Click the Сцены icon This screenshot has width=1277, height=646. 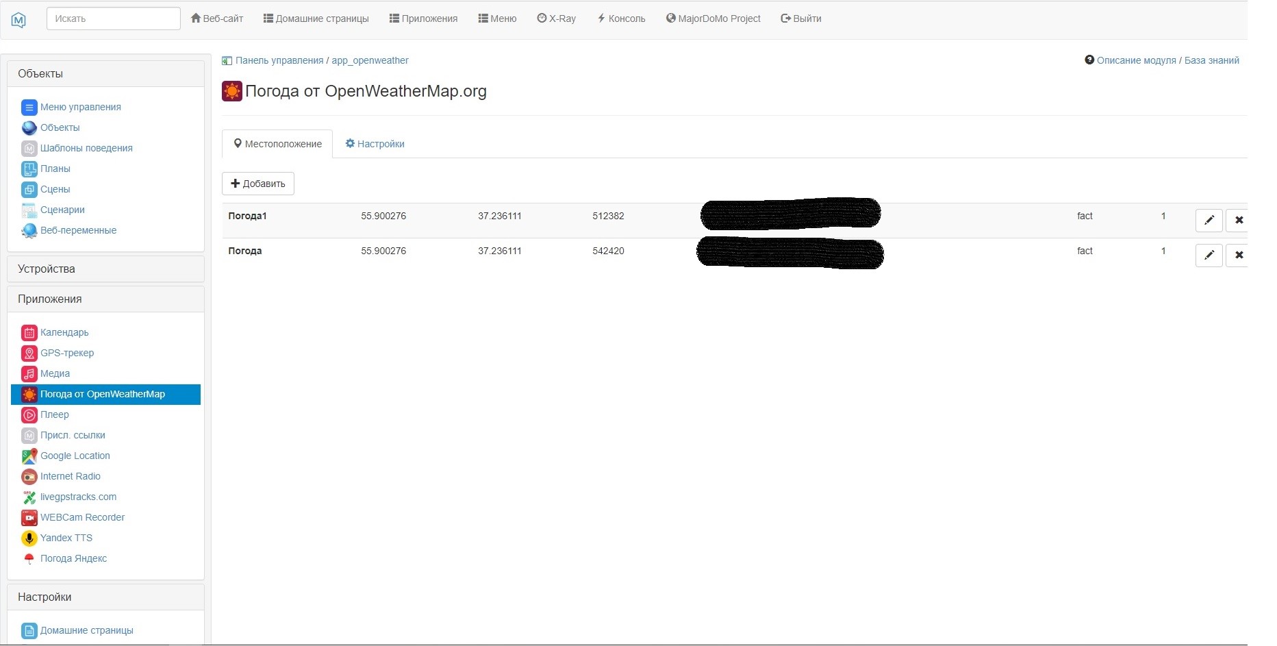click(29, 190)
